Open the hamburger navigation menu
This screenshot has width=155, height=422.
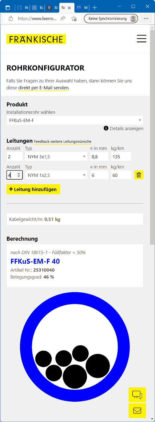[141, 38]
